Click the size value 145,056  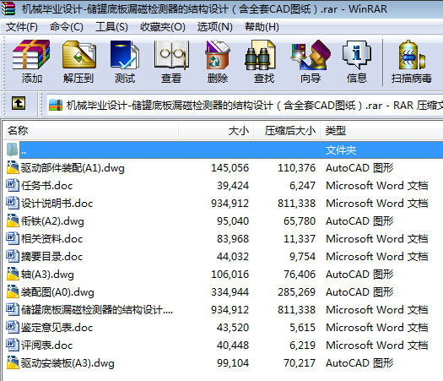click(230, 168)
